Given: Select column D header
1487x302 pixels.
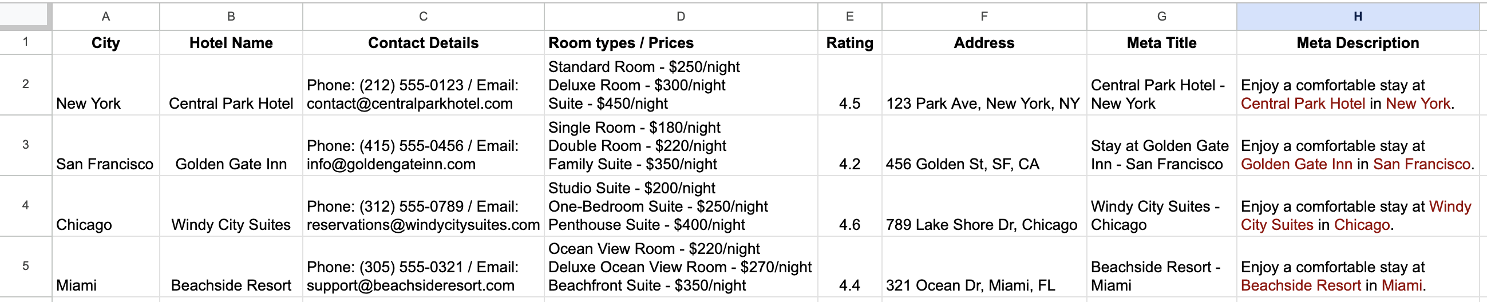Looking at the screenshot, I should pyautogui.click(x=681, y=16).
